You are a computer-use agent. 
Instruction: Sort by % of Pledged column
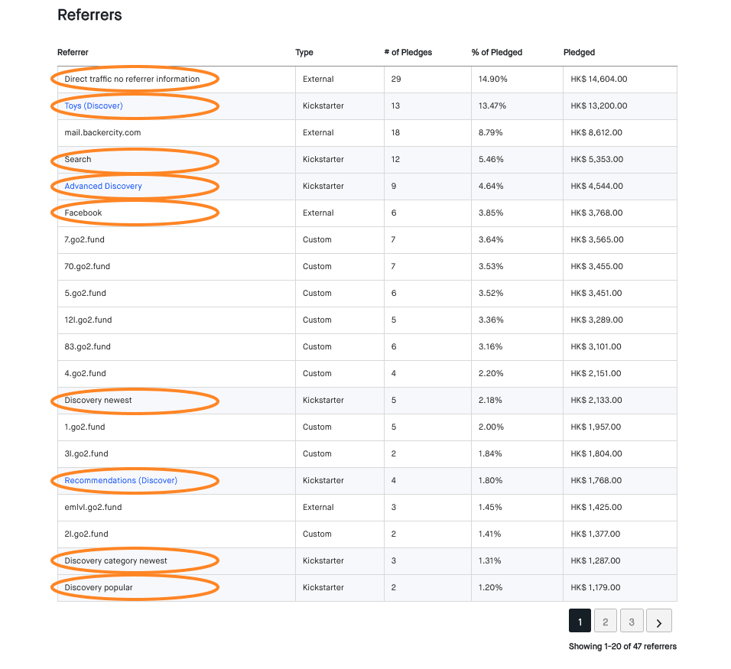point(496,52)
